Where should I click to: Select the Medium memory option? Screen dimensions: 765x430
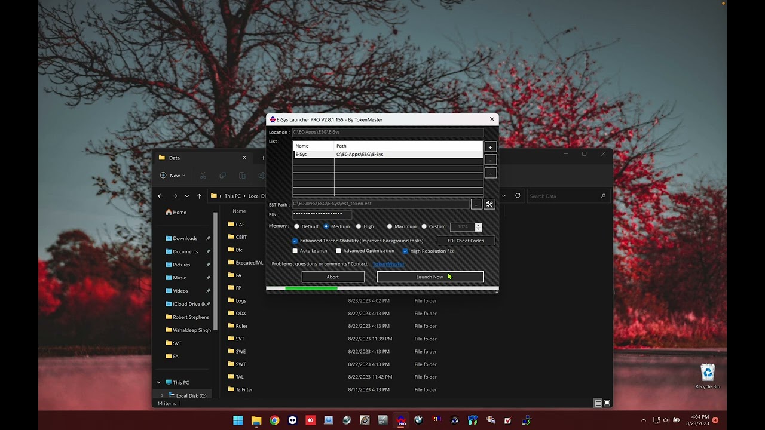point(336,226)
